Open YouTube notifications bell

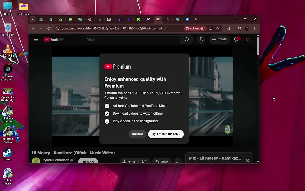click(x=236, y=40)
